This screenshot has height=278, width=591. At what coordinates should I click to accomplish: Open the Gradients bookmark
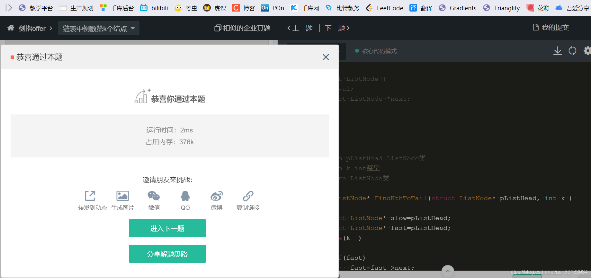point(458,8)
